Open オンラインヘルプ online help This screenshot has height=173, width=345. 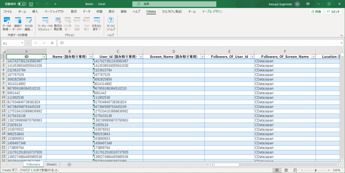point(111,24)
